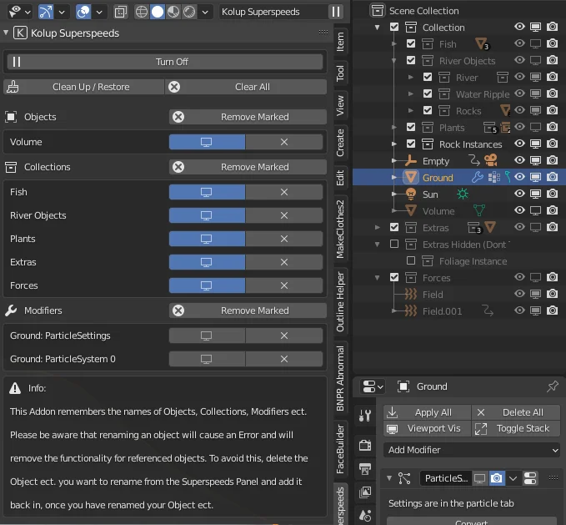
Task: Expand the Rocks collection in outliner
Action: click(x=410, y=110)
